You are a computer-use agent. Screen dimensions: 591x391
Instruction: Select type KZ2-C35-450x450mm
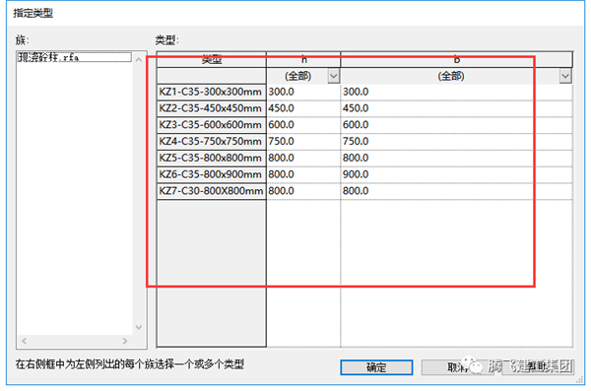[211, 108]
